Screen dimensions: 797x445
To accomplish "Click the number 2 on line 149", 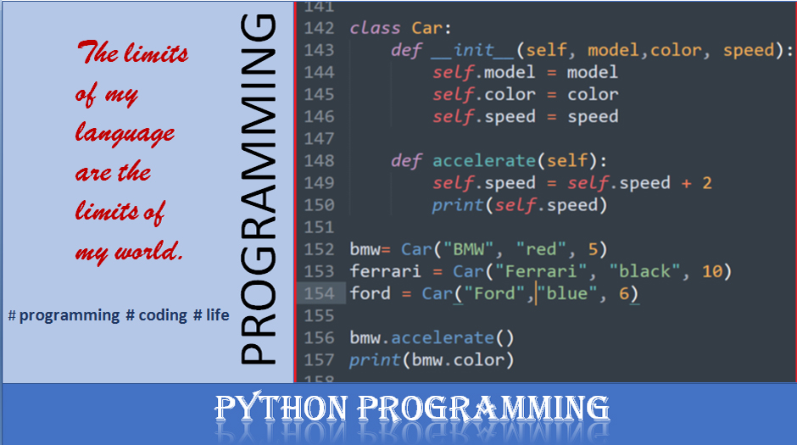I will (x=707, y=183).
